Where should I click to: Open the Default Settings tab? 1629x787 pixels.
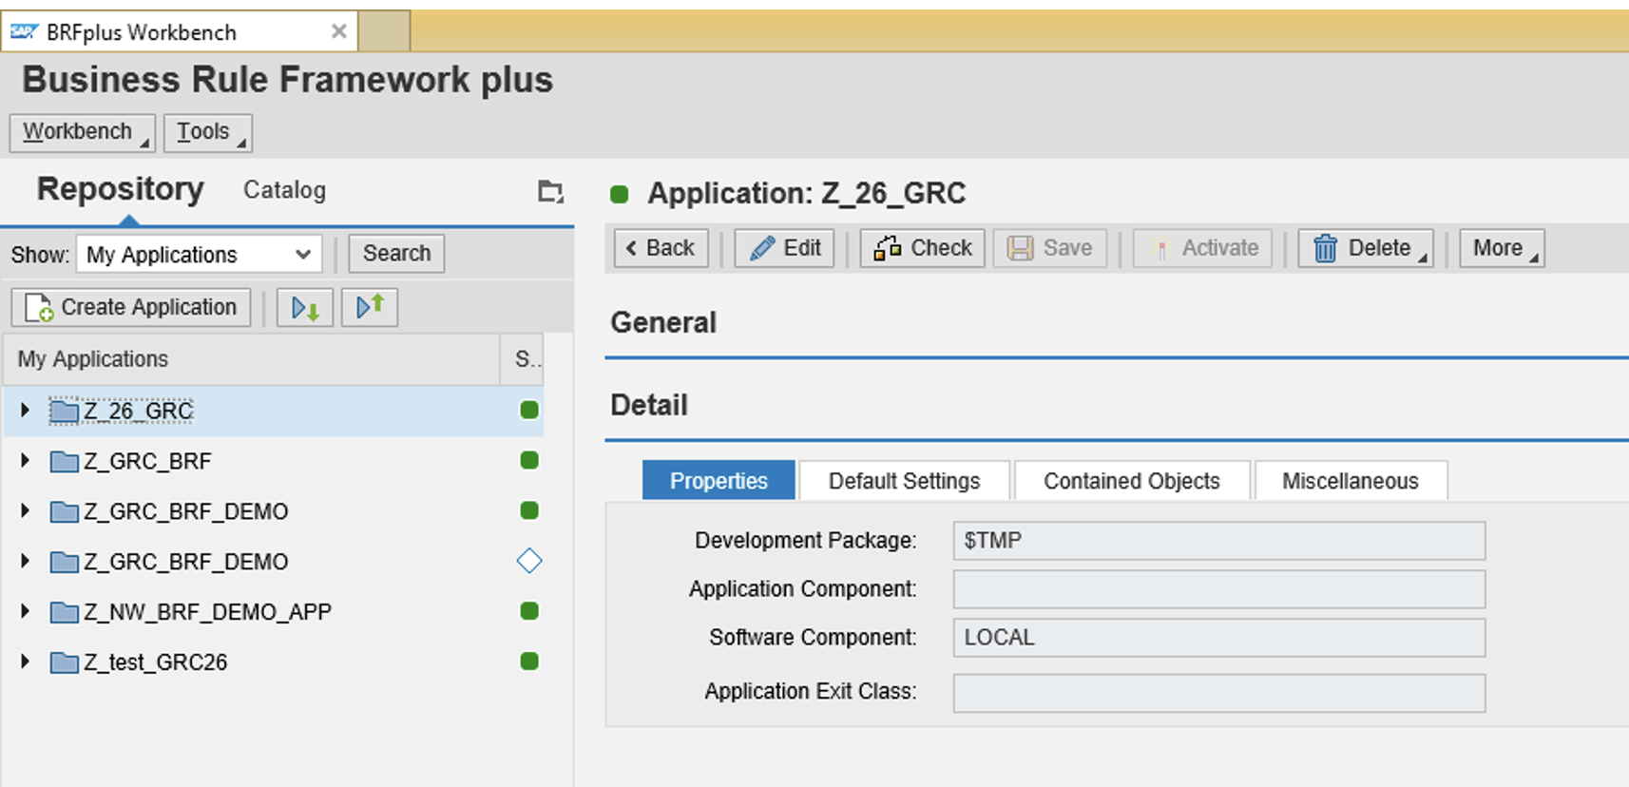(x=904, y=480)
